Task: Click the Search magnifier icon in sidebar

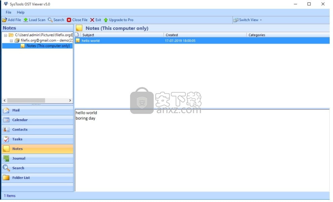Action: tap(6, 168)
